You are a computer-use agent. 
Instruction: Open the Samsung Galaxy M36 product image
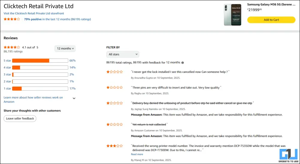(x=233, y=15)
